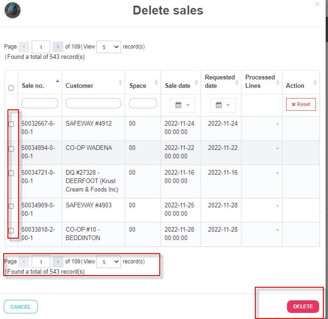Image resolution: width=328 pixels, height=319 pixels.
Task: Go to previous page using top pagination arrow
Action: pyautogui.click(x=24, y=47)
